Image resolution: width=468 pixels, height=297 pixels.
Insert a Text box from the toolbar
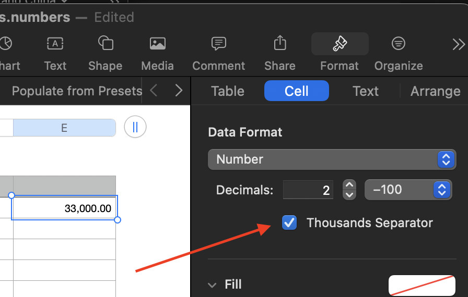55,44
